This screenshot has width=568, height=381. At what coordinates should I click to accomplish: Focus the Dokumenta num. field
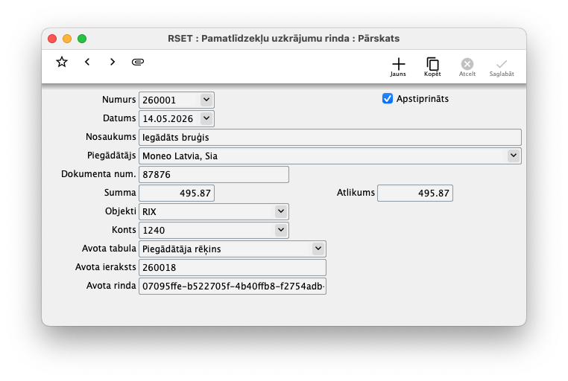[214, 175]
